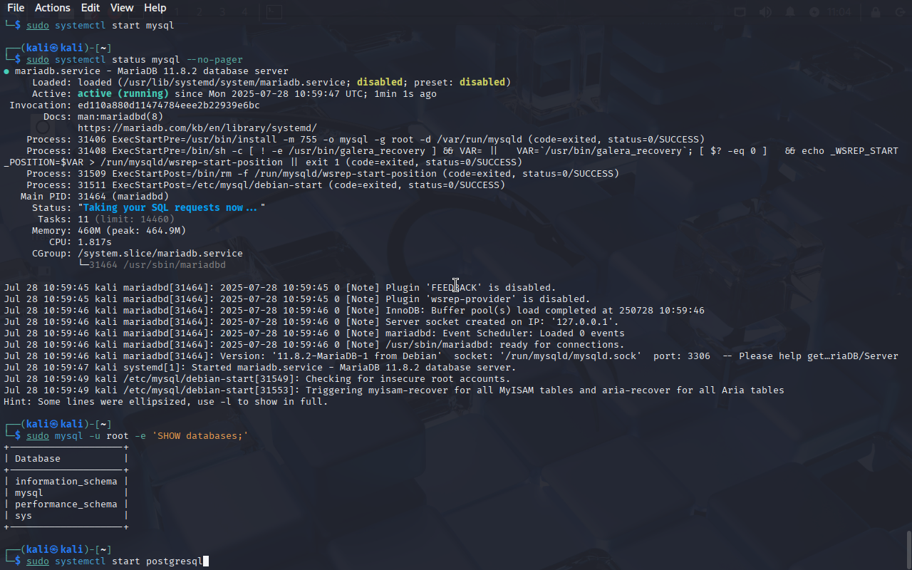Click 'Main PID: 31464 (mariadbd)' text
This screenshot has height=570, width=912.
95,197
